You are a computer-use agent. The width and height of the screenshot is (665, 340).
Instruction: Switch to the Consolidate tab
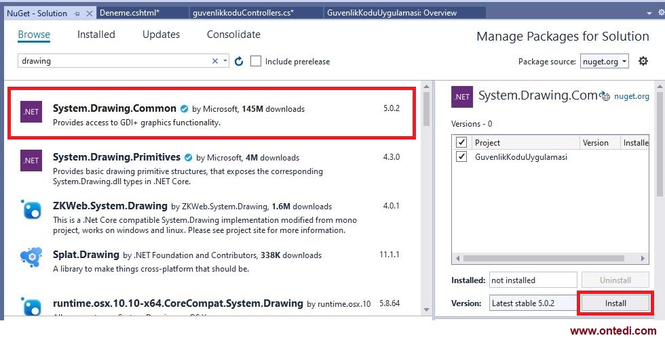pyautogui.click(x=233, y=35)
